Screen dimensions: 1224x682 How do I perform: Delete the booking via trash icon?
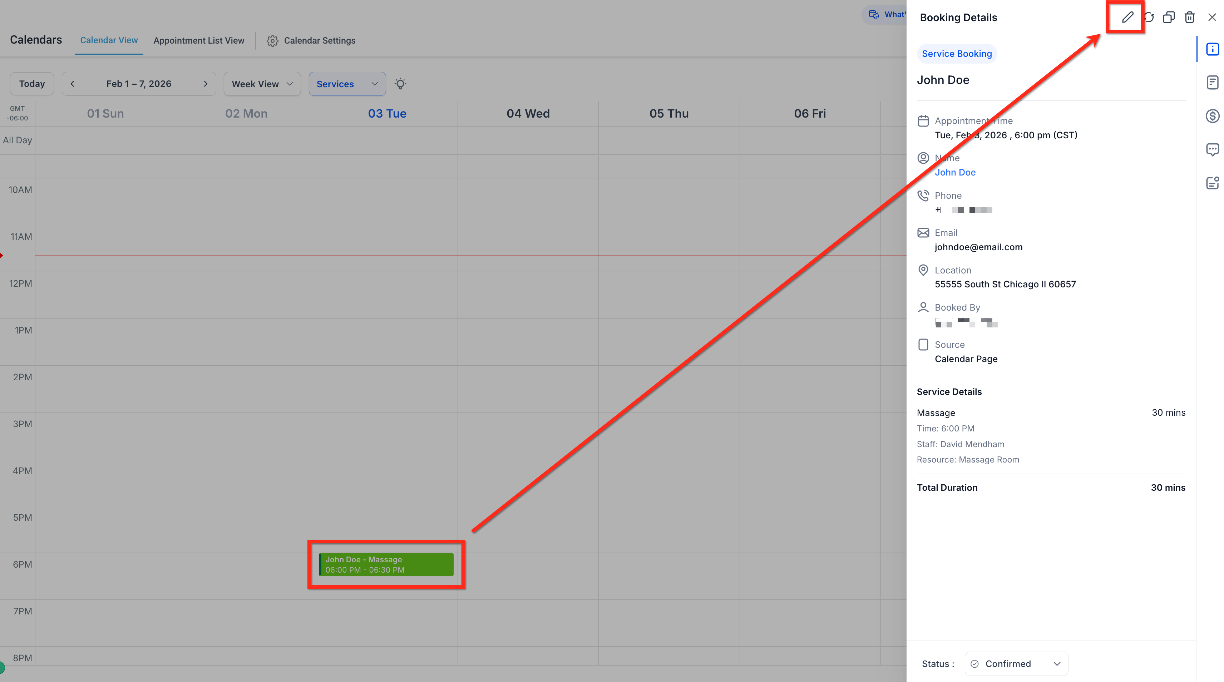pos(1189,18)
